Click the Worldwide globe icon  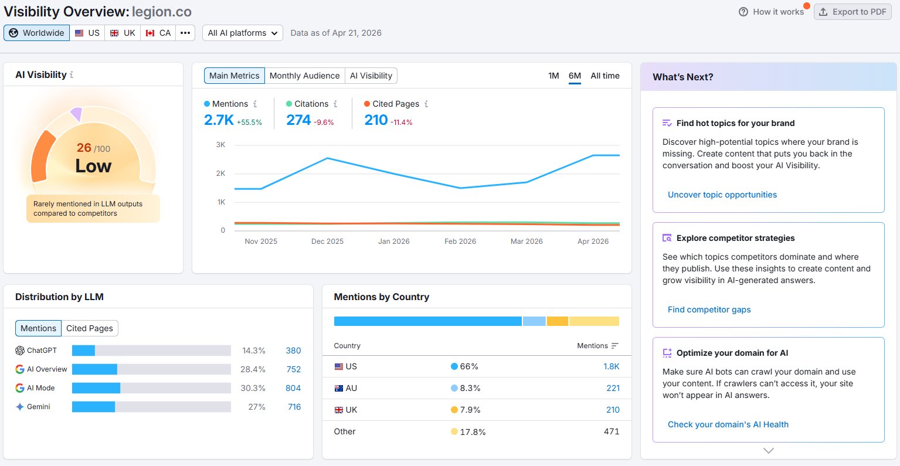tap(13, 33)
